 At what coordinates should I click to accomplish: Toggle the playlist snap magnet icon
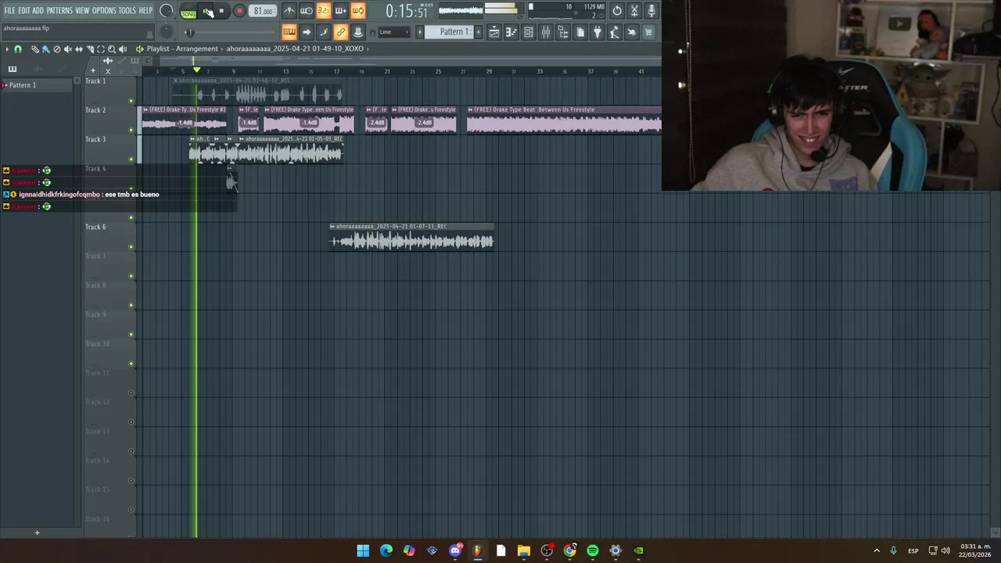(18, 49)
